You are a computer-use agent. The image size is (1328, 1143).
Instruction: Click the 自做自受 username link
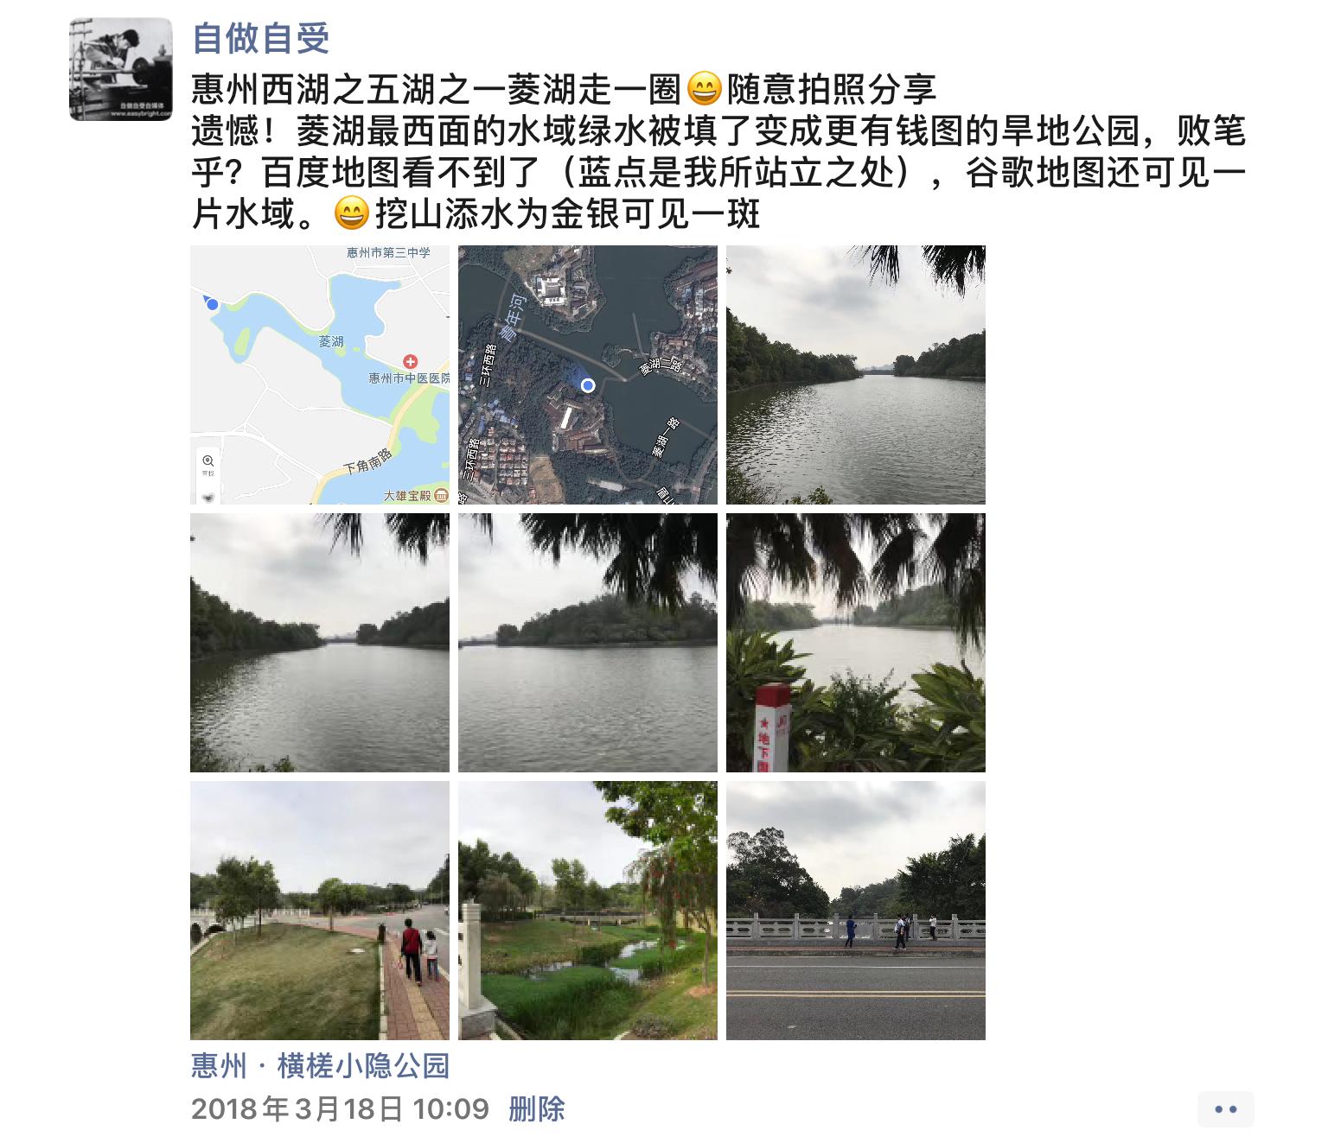coord(261,37)
